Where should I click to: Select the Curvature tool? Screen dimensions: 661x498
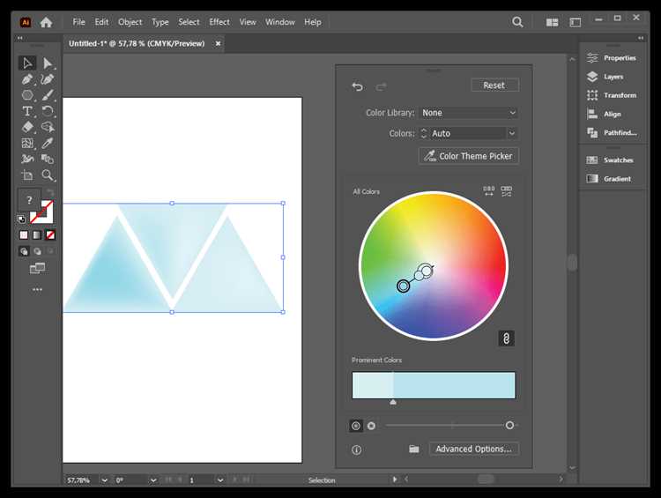click(48, 79)
